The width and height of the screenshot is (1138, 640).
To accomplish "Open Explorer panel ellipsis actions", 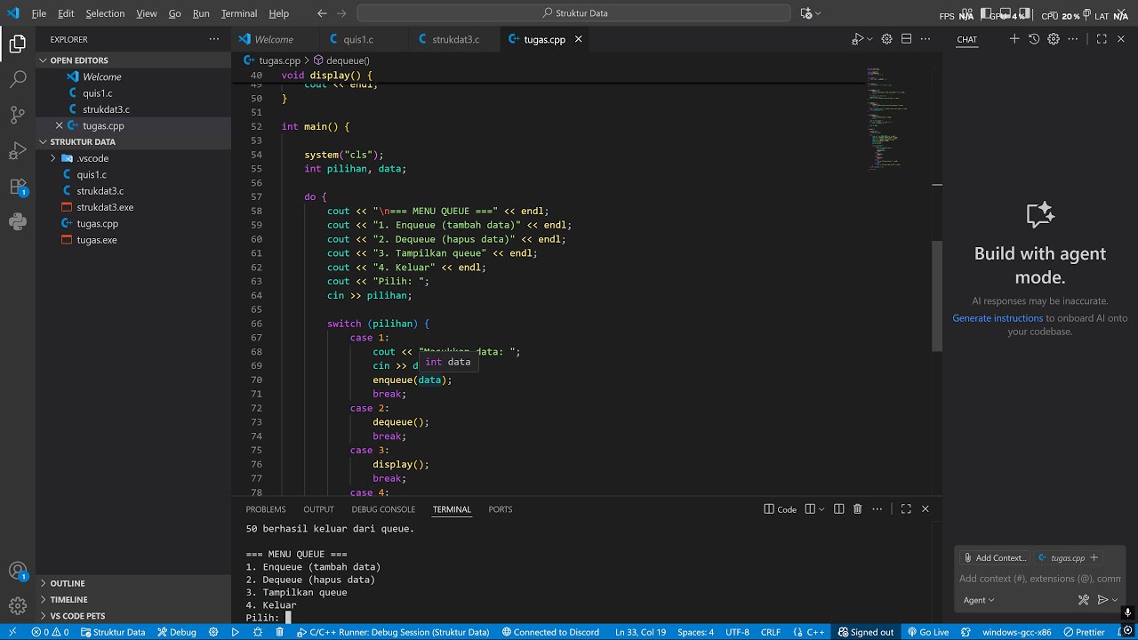I will click(213, 39).
